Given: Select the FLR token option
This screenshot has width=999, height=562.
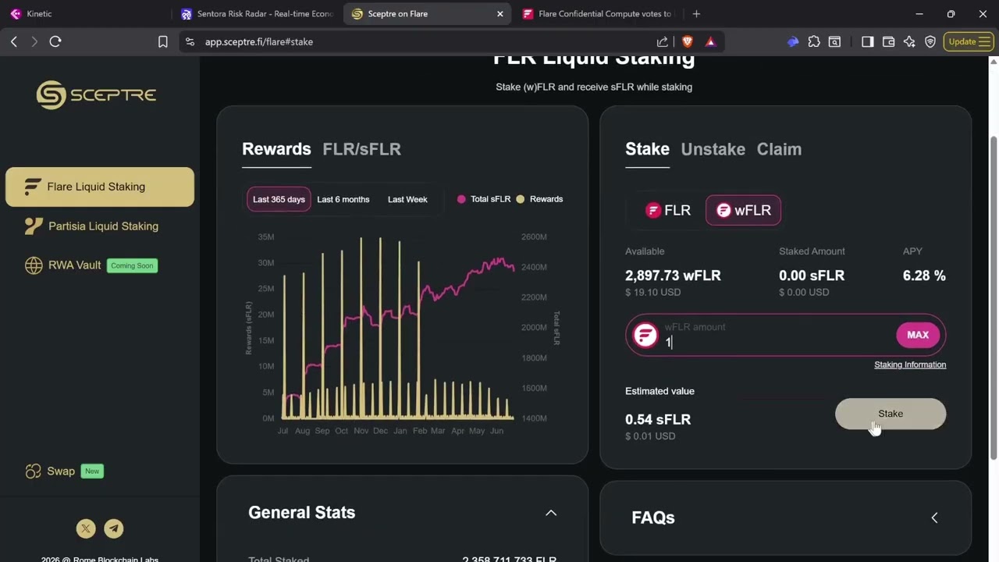Looking at the screenshot, I should [x=668, y=210].
